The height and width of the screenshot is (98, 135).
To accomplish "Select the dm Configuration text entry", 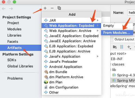I will point(64,87).
